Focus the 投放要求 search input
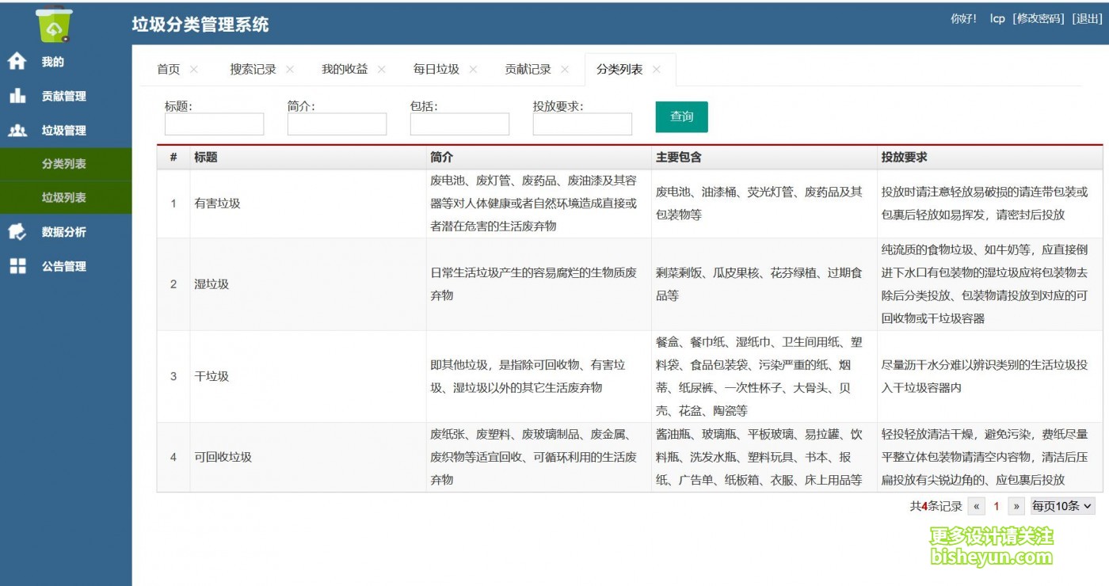Image resolution: width=1109 pixels, height=586 pixels. pos(582,124)
